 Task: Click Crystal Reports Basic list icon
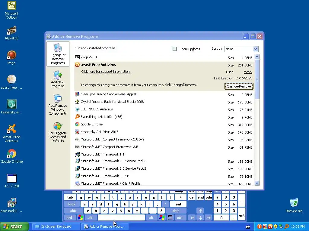point(77,102)
